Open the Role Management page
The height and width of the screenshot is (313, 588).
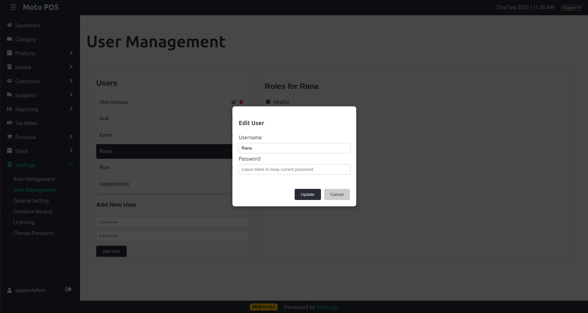pyautogui.click(x=34, y=179)
